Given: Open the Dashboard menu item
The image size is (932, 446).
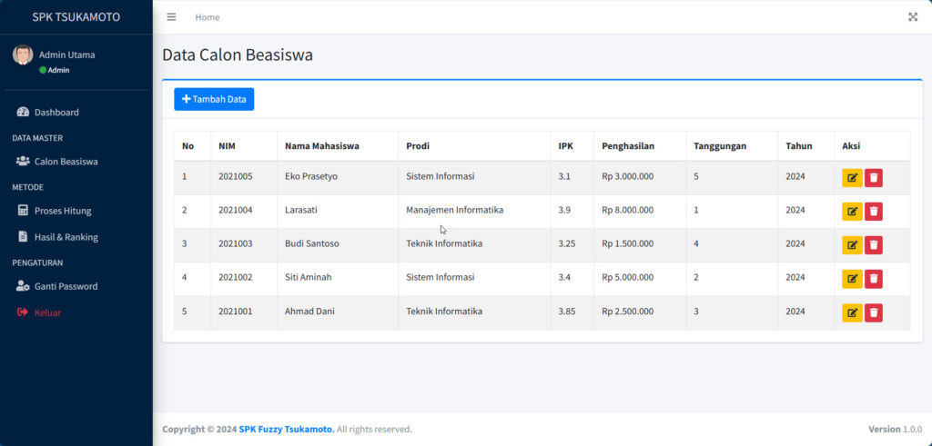Looking at the screenshot, I should (x=56, y=113).
